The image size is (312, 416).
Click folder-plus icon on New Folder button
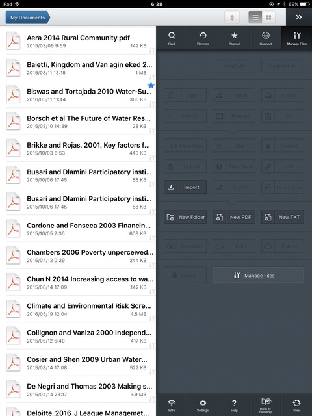[170, 217]
